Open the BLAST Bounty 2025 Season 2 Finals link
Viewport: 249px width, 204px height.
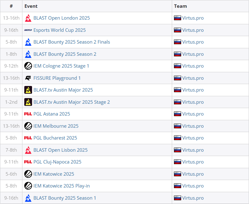(72, 42)
